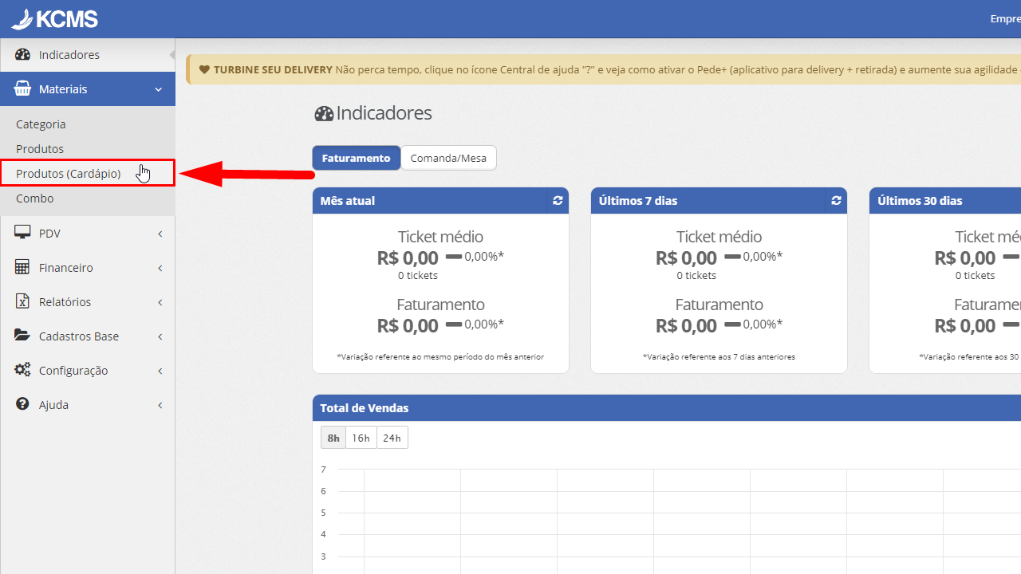Click the PDV monitor icon

(23, 234)
